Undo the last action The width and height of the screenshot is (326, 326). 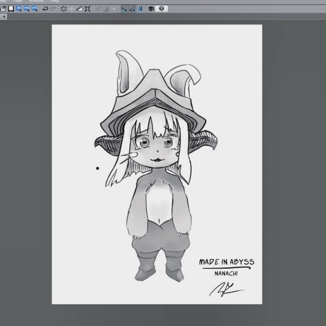(x=45, y=9)
